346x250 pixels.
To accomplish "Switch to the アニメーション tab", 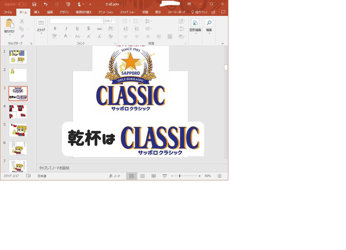I will pyautogui.click(x=106, y=12).
